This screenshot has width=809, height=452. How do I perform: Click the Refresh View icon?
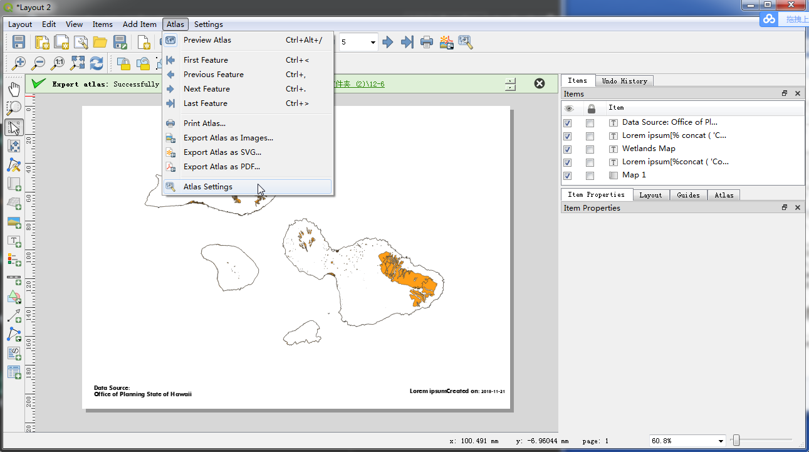97,63
